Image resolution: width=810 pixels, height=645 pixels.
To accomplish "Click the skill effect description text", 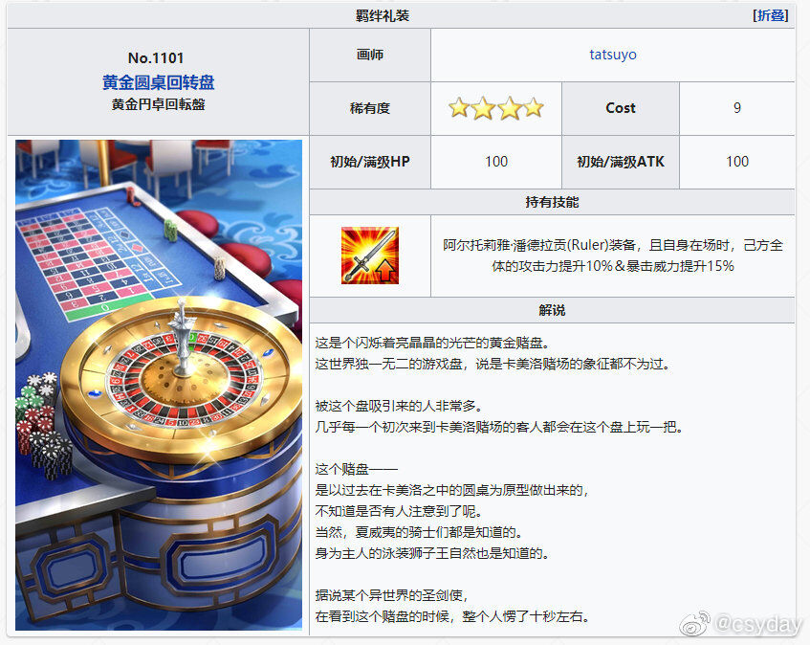I will [x=613, y=256].
